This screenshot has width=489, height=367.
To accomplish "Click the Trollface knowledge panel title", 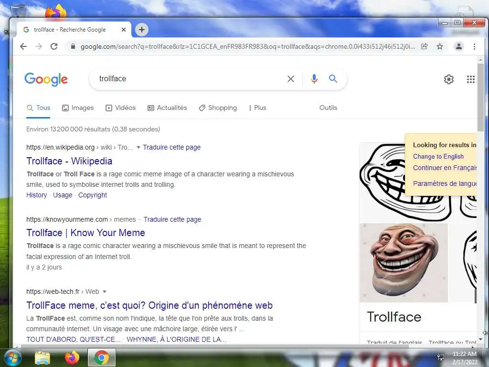I will (394, 317).
